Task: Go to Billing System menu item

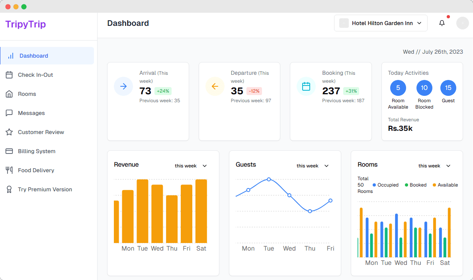Action: tap(37, 151)
